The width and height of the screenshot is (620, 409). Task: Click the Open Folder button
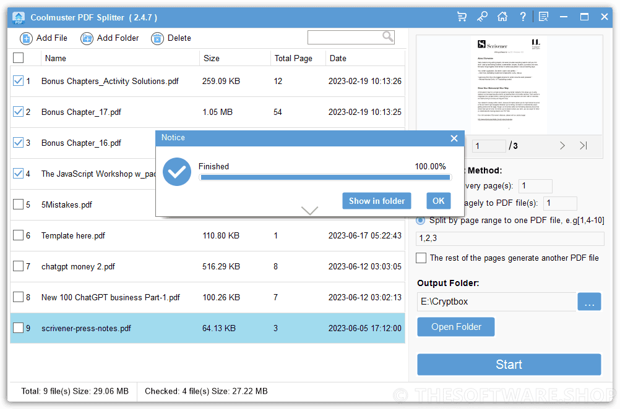456,327
